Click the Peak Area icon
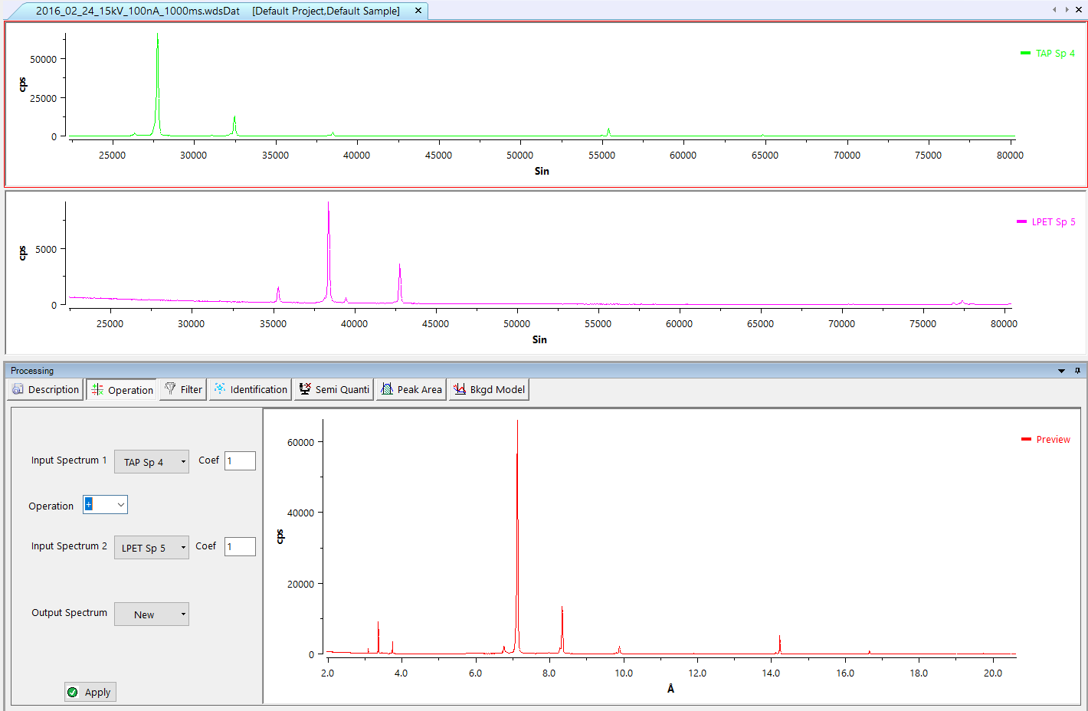Viewport: 1088px width, 711px height. click(387, 388)
